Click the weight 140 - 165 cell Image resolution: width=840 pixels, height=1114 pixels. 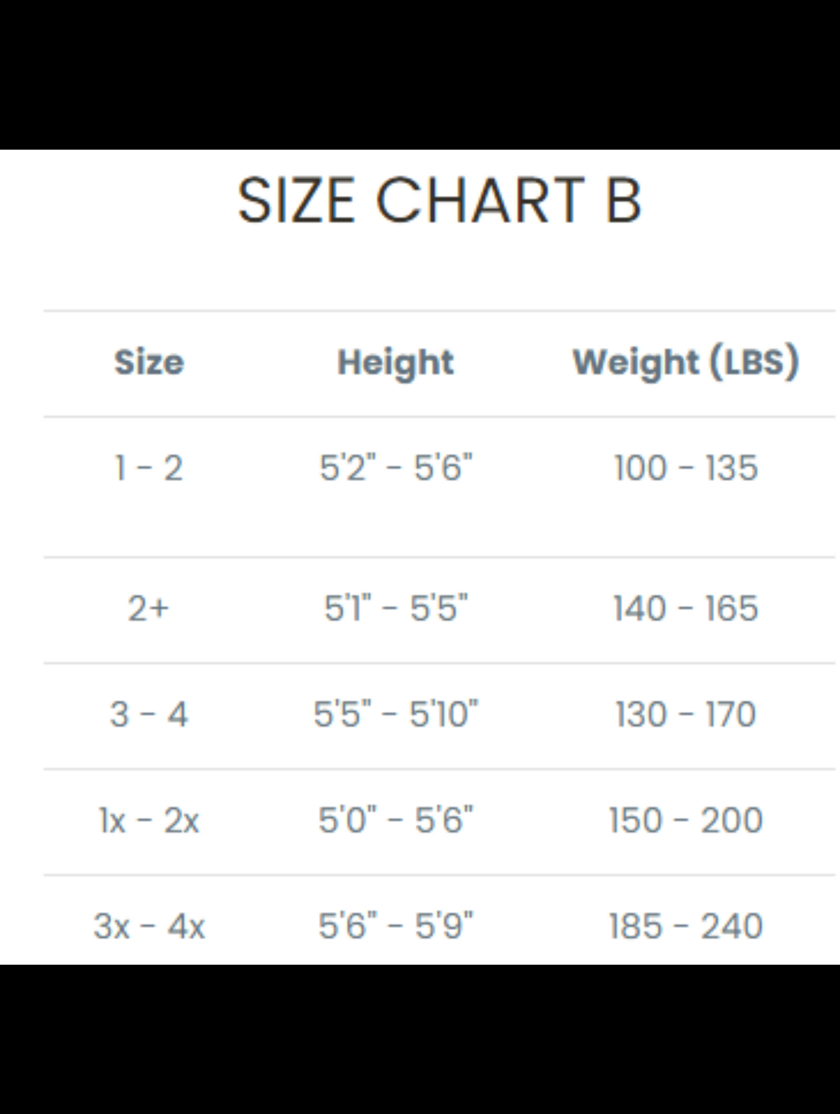686,608
